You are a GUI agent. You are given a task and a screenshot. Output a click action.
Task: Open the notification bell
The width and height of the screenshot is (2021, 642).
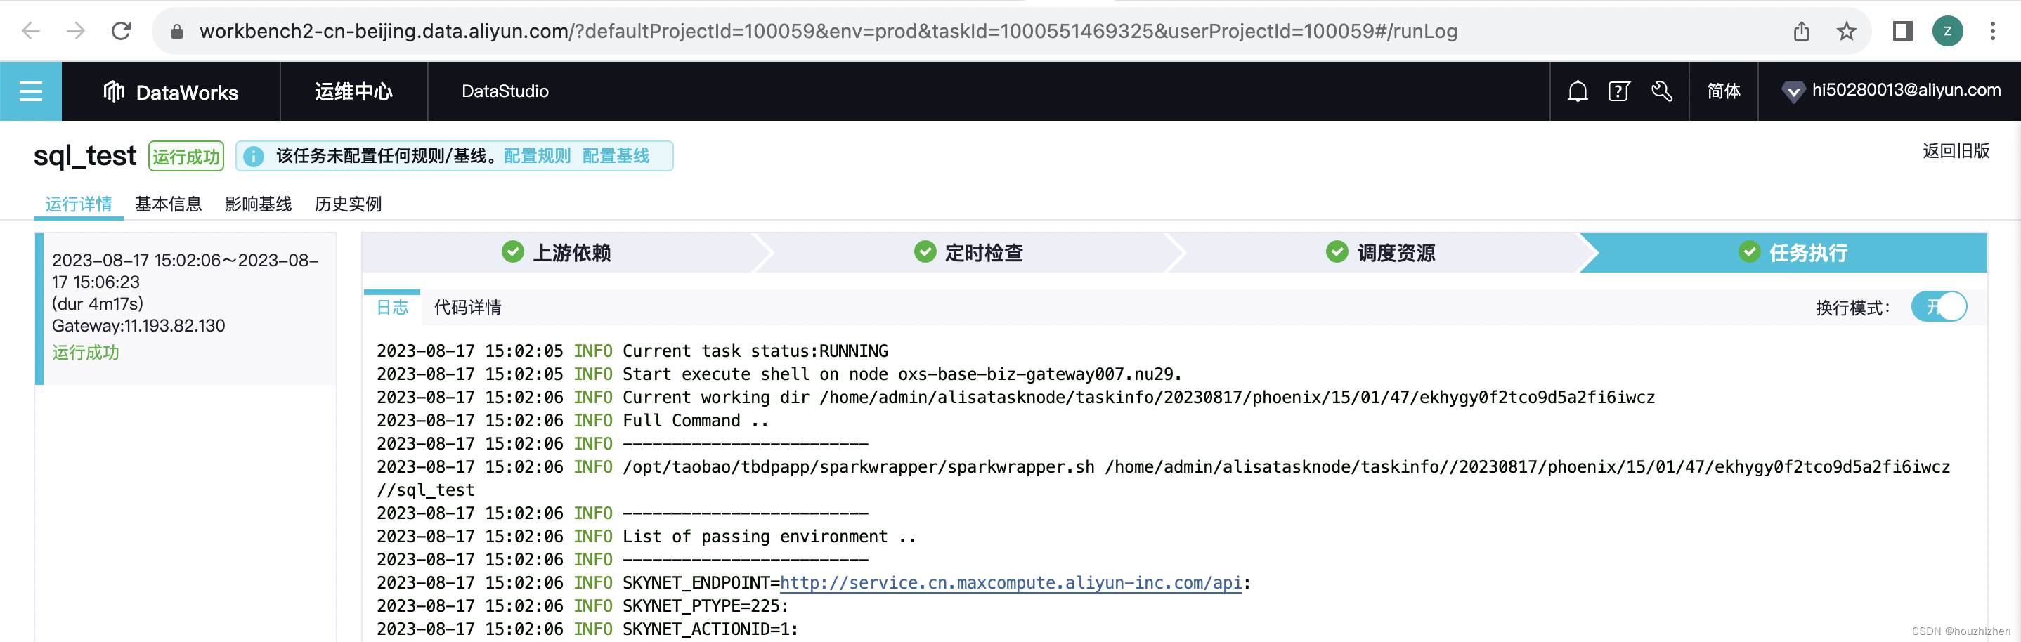1577,92
